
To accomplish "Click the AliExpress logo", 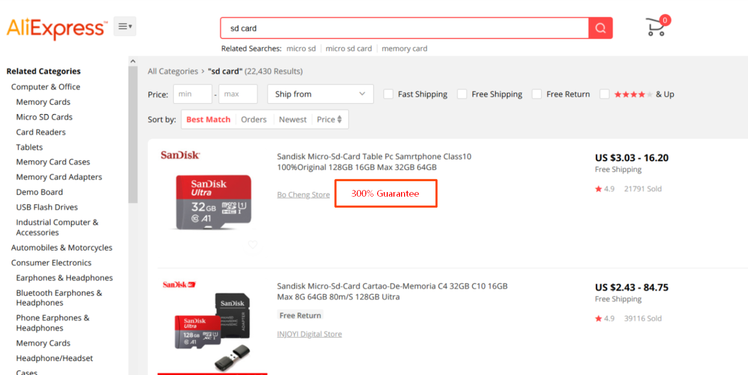I will (x=57, y=28).
